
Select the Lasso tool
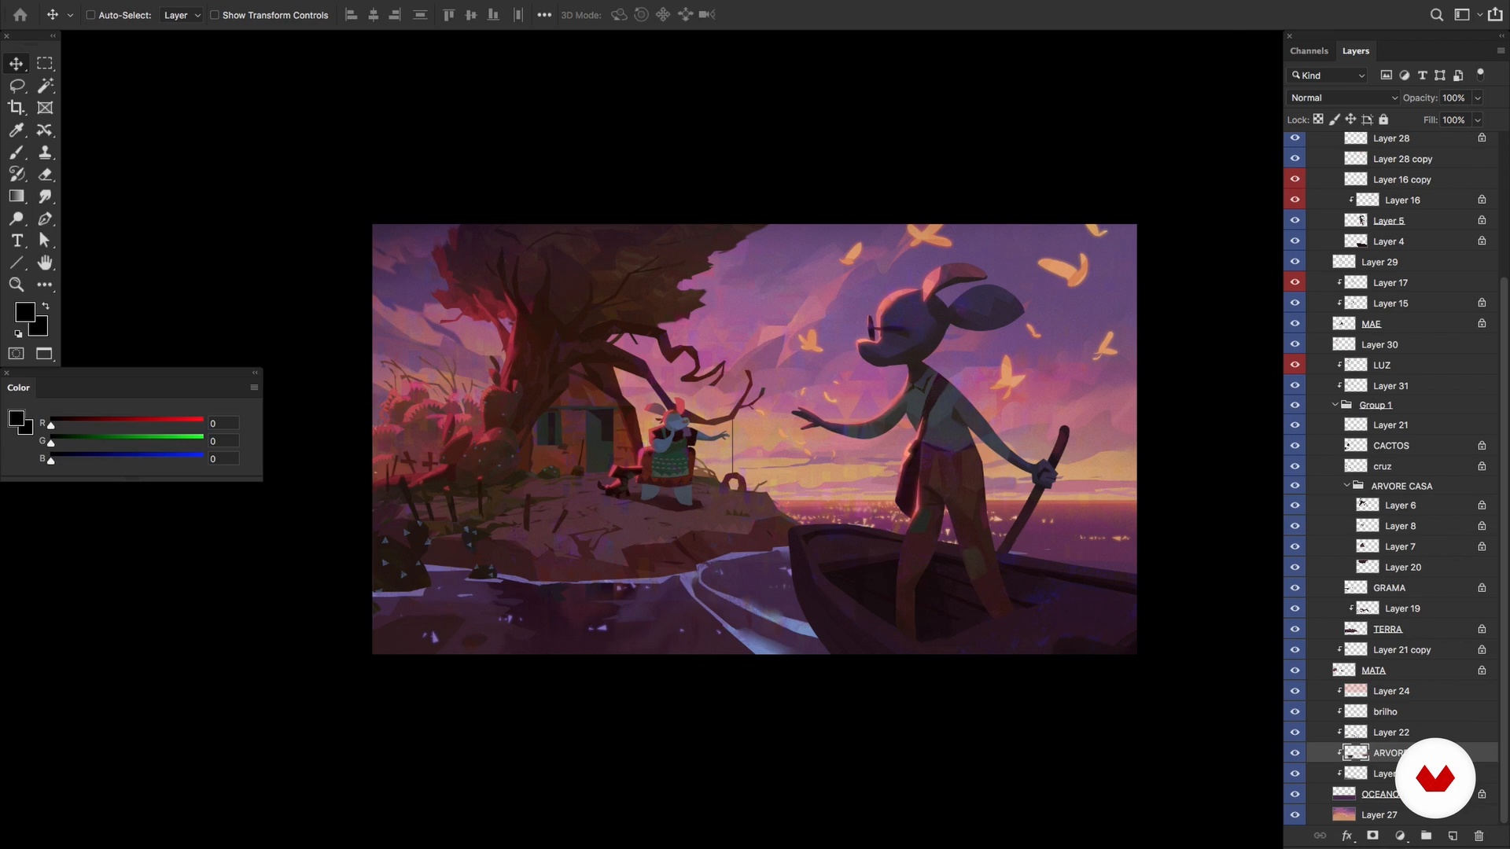point(17,86)
